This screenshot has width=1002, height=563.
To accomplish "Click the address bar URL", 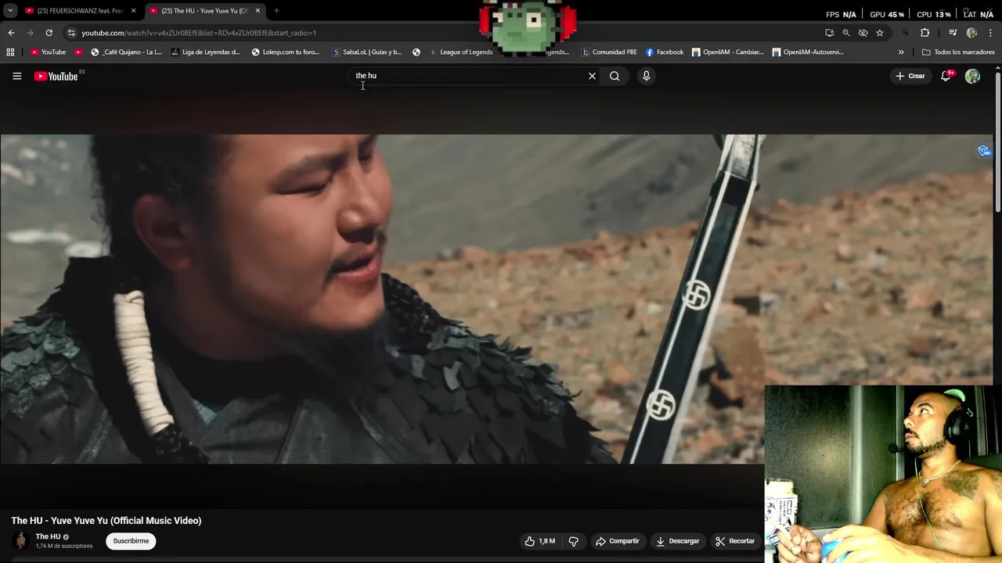I will pos(199,33).
